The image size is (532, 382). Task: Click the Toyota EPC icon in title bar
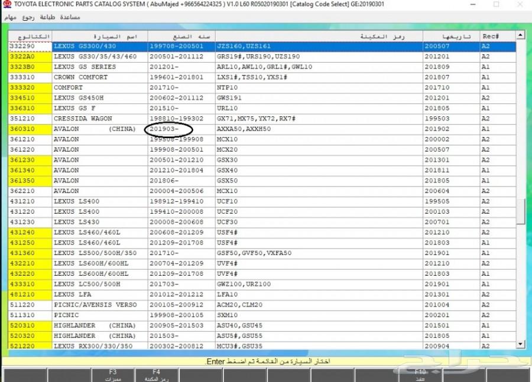pyautogui.click(x=7, y=4)
